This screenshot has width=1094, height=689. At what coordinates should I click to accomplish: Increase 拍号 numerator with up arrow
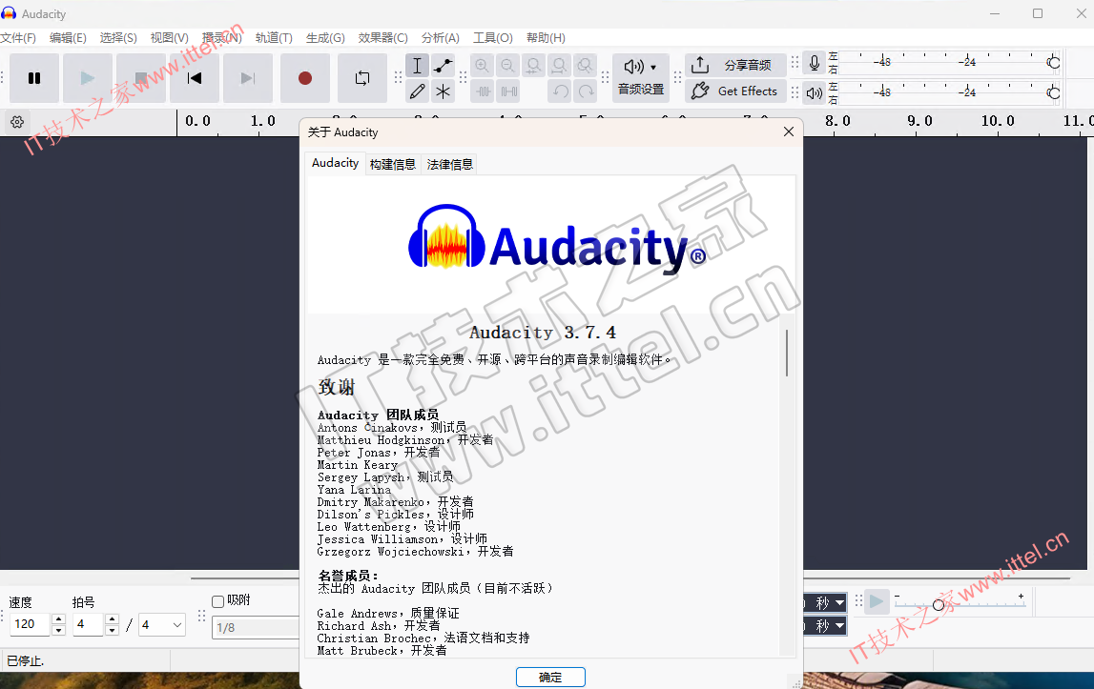(112, 618)
